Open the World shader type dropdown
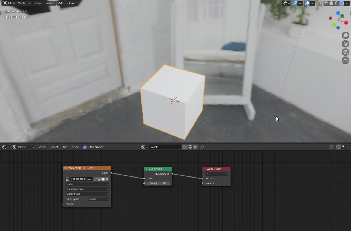The image size is (351, 231). (24, 147)
